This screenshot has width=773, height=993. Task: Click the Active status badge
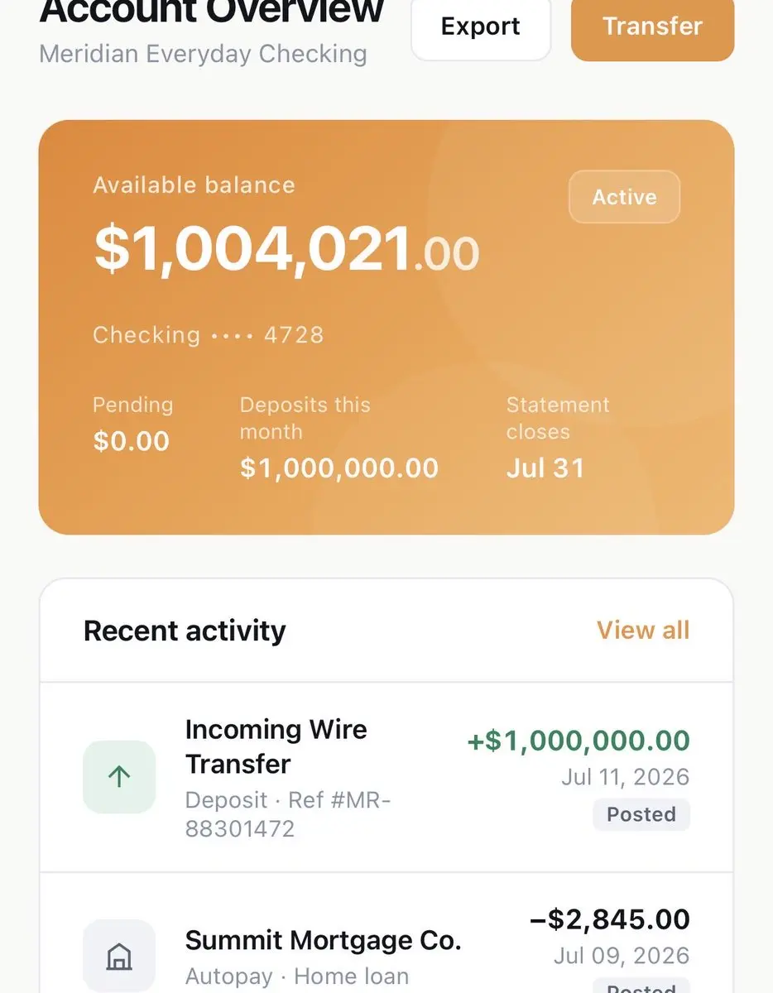pos(625,197)
